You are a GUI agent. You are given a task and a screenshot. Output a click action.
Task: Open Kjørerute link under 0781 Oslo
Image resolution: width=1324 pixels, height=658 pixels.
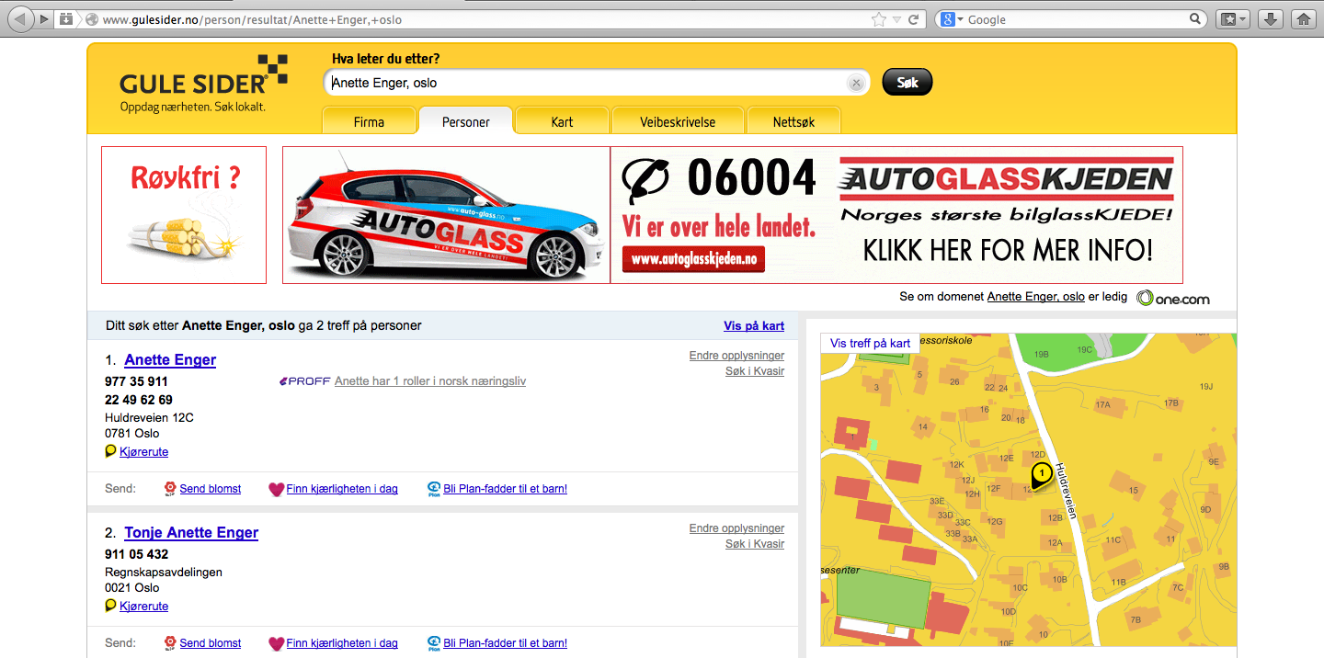144,452
